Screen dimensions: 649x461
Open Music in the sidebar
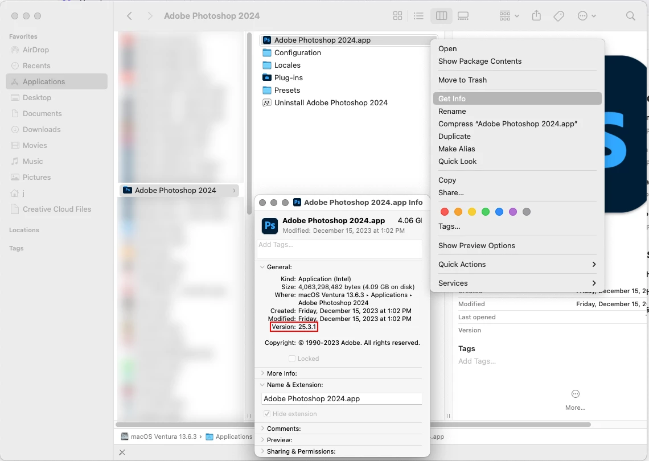pyautogui.click(x=57, y=161)
